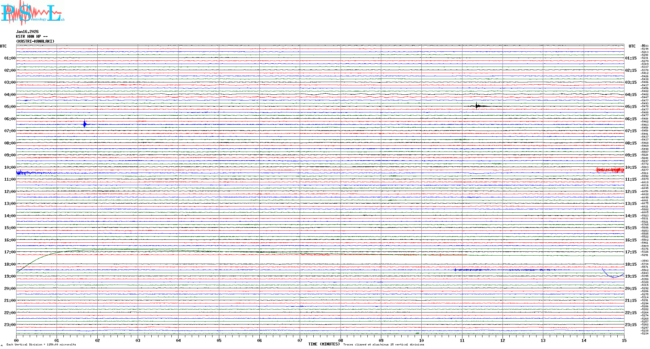Click the red noise burst at 10:15
The width and height of the screenshot is (650, 349).
[610, 170]
